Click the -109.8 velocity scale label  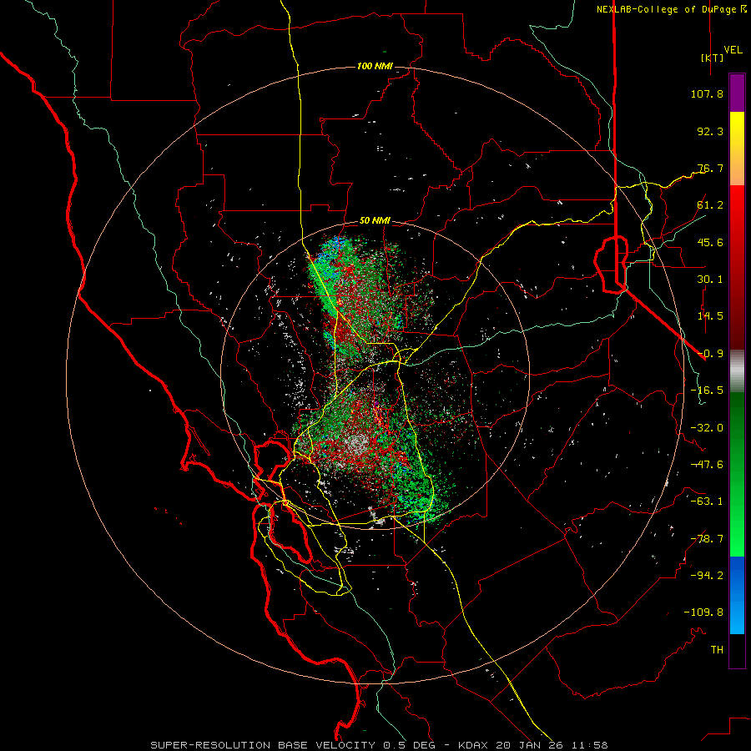[703, 612]
